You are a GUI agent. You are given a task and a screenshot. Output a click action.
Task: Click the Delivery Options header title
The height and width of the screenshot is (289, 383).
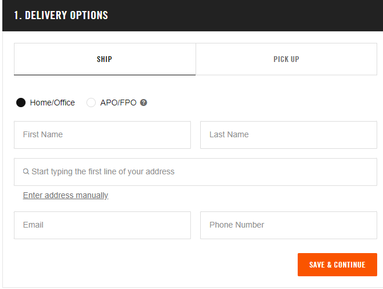(x=66, y=15)
